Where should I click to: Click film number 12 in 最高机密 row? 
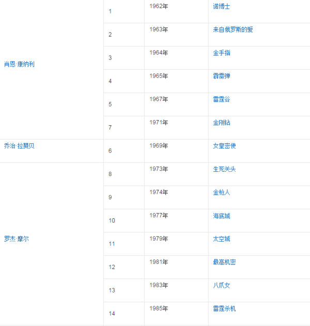112,267
